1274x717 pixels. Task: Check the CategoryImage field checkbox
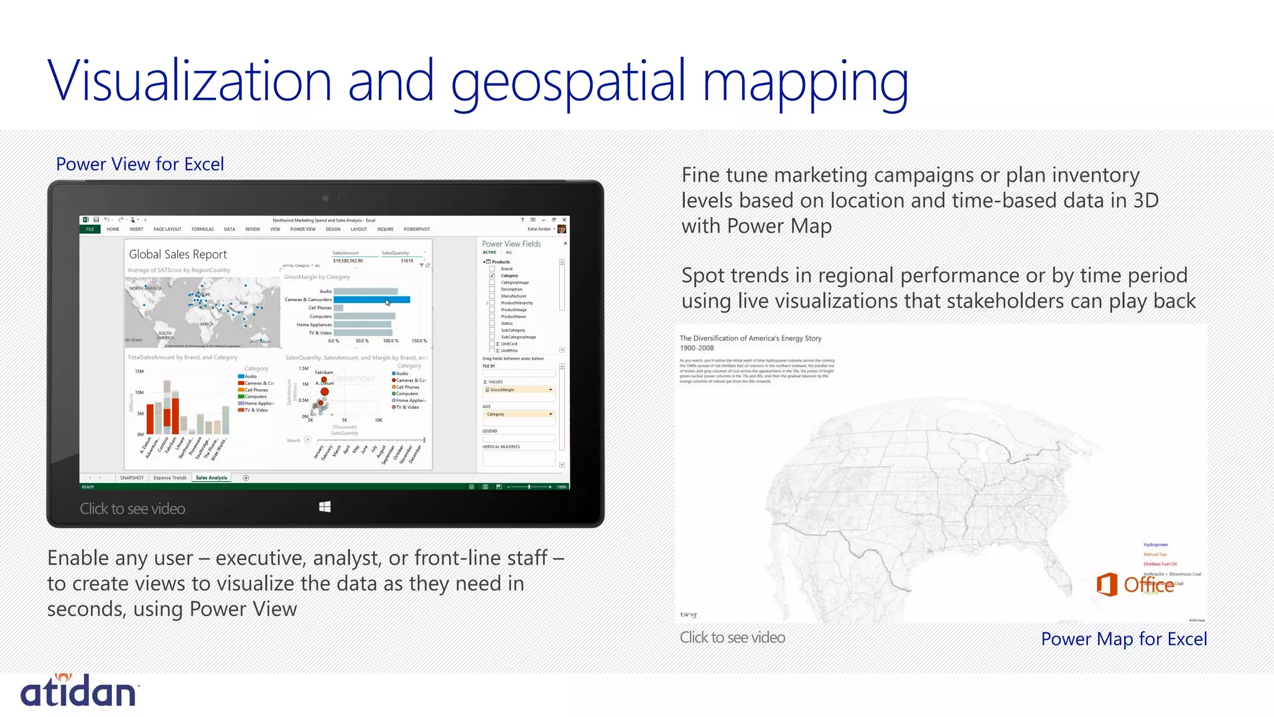492,283
